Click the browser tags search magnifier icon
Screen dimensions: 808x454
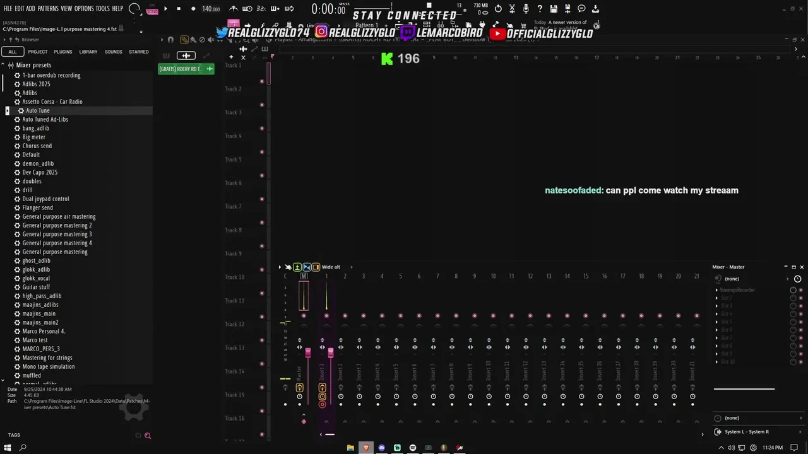coord(147,435)
